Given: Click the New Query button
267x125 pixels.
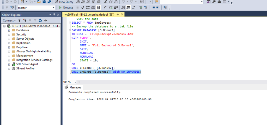Looking at the screenshot, I should coord(64,2).
